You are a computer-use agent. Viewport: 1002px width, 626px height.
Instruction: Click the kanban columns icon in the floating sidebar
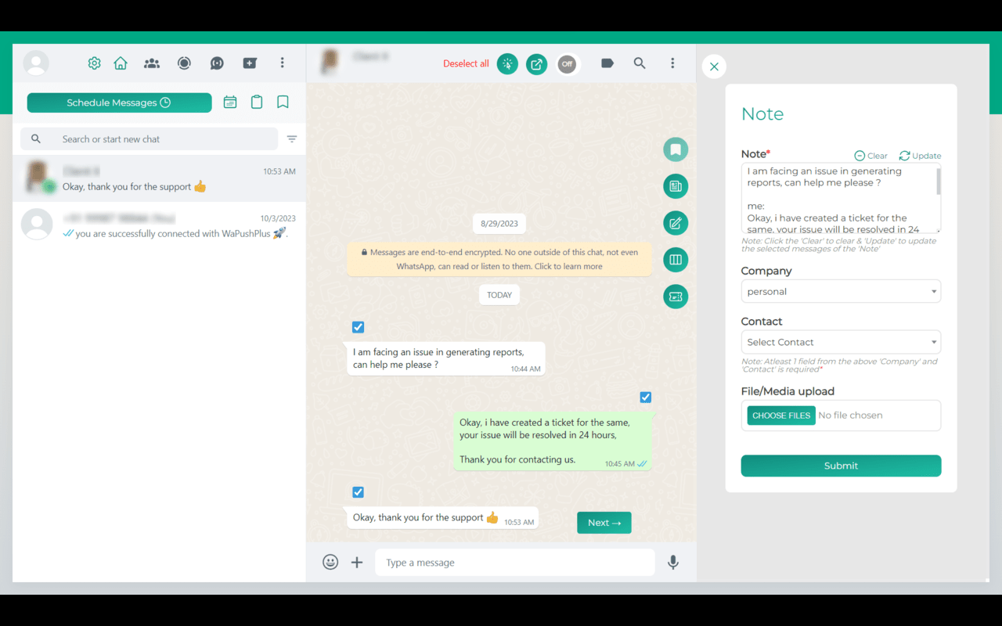tap(676, 259)
